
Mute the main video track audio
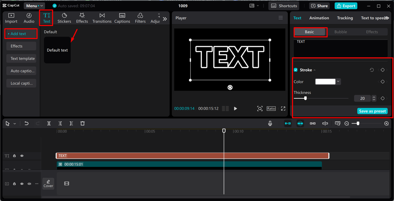tap(29, 184)
